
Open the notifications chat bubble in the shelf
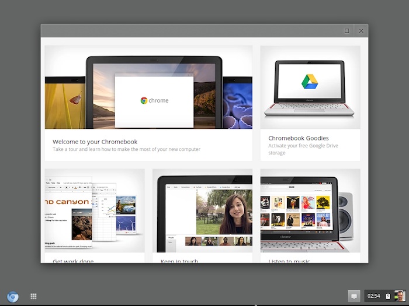point(354,296)
